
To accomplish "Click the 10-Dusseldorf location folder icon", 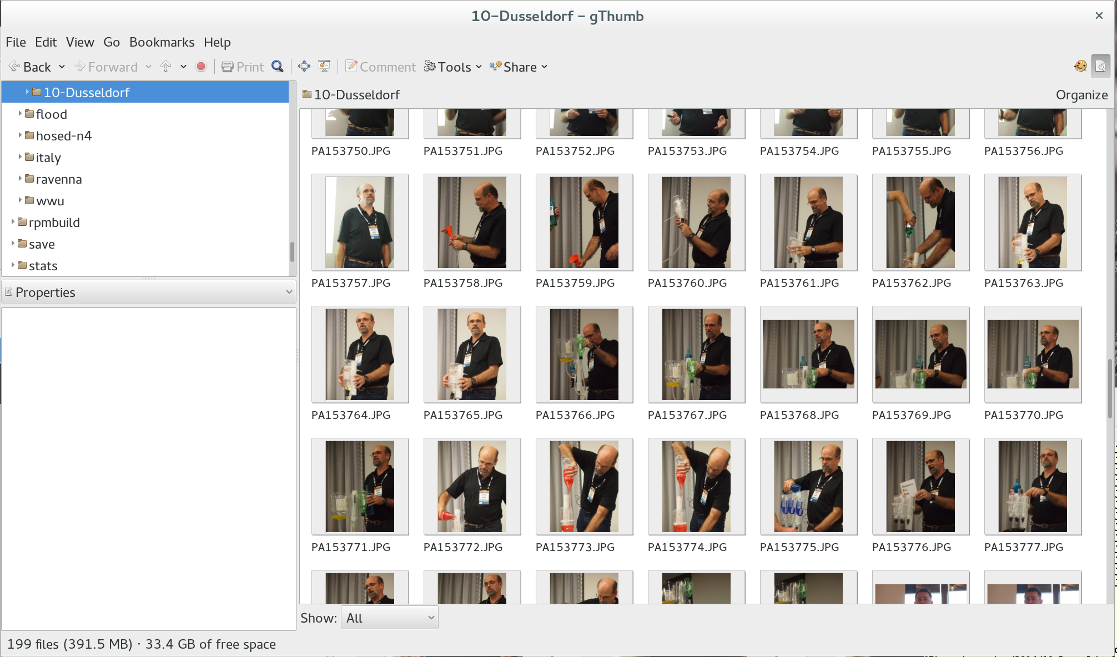I will [x=307, y=94].
